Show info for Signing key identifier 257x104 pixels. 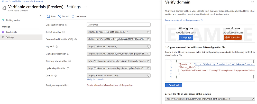coord(68,54)
